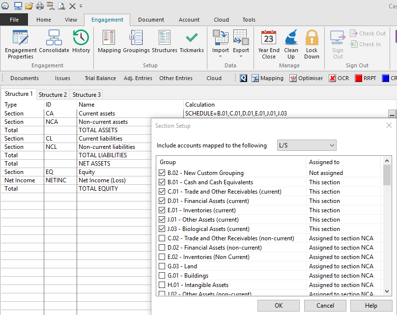
Task: Click the Clean Up broom icon
Action: tap(291, 43)
